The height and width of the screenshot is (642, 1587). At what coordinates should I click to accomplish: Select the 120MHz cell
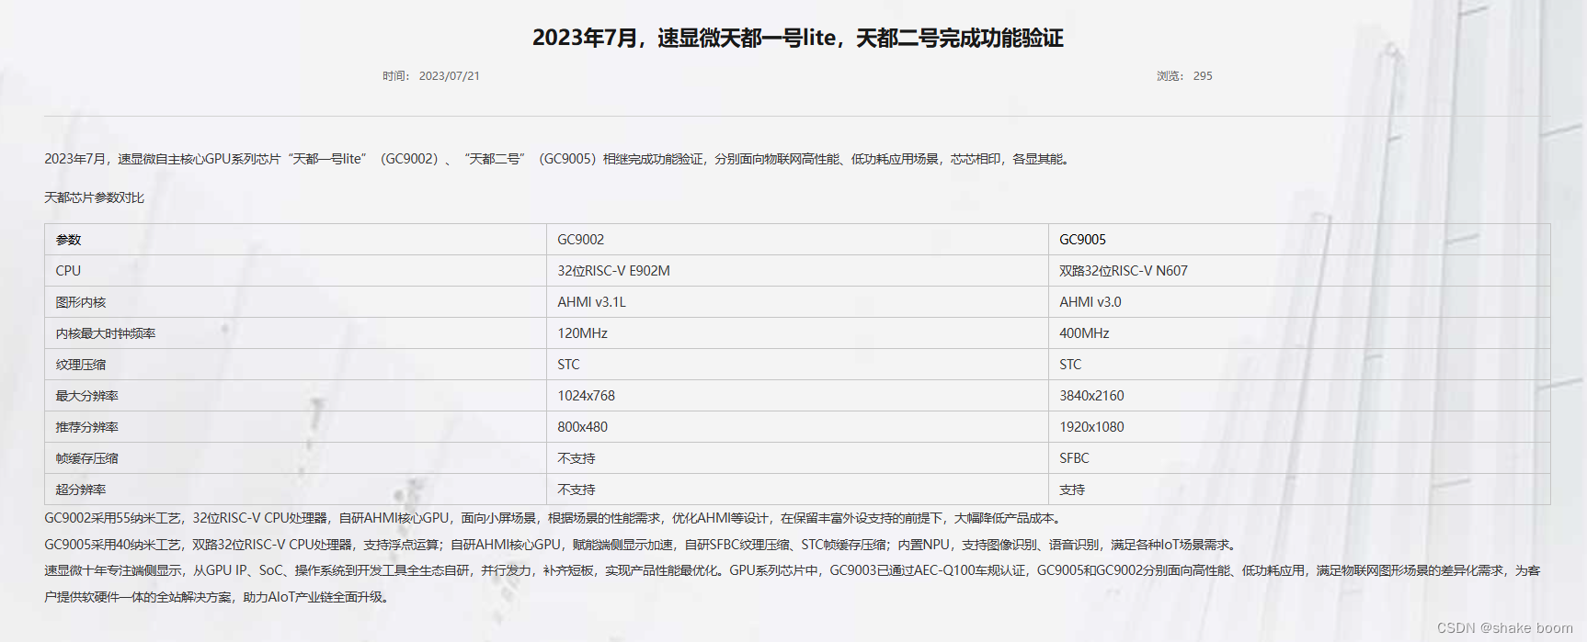click(x=797, y=333)
